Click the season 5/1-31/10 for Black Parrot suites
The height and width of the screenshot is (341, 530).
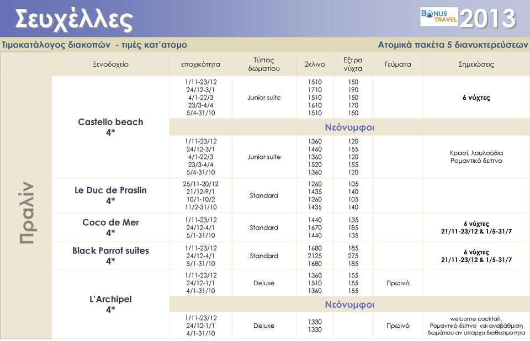(201, 264)
